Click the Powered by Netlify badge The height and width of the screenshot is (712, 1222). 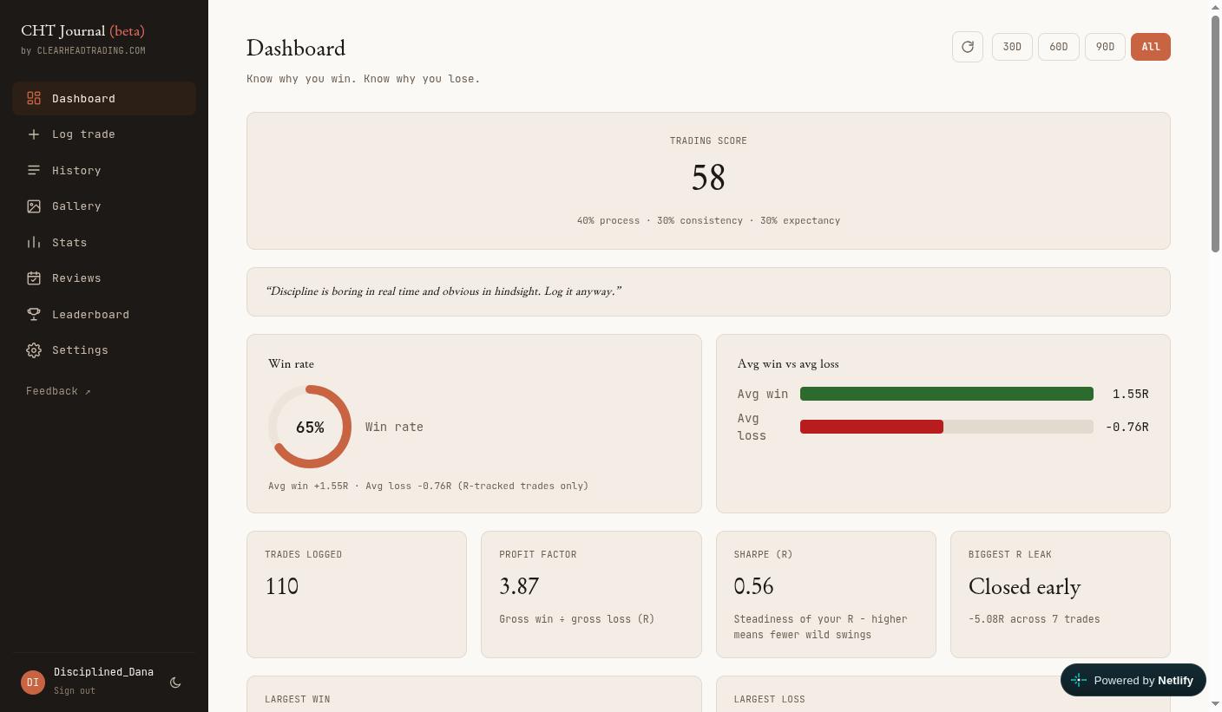point(1133,680)
